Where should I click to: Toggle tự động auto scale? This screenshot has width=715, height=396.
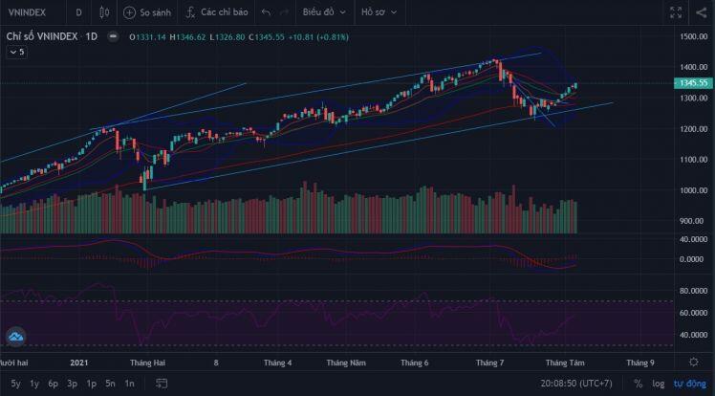[x=689, y=384]
